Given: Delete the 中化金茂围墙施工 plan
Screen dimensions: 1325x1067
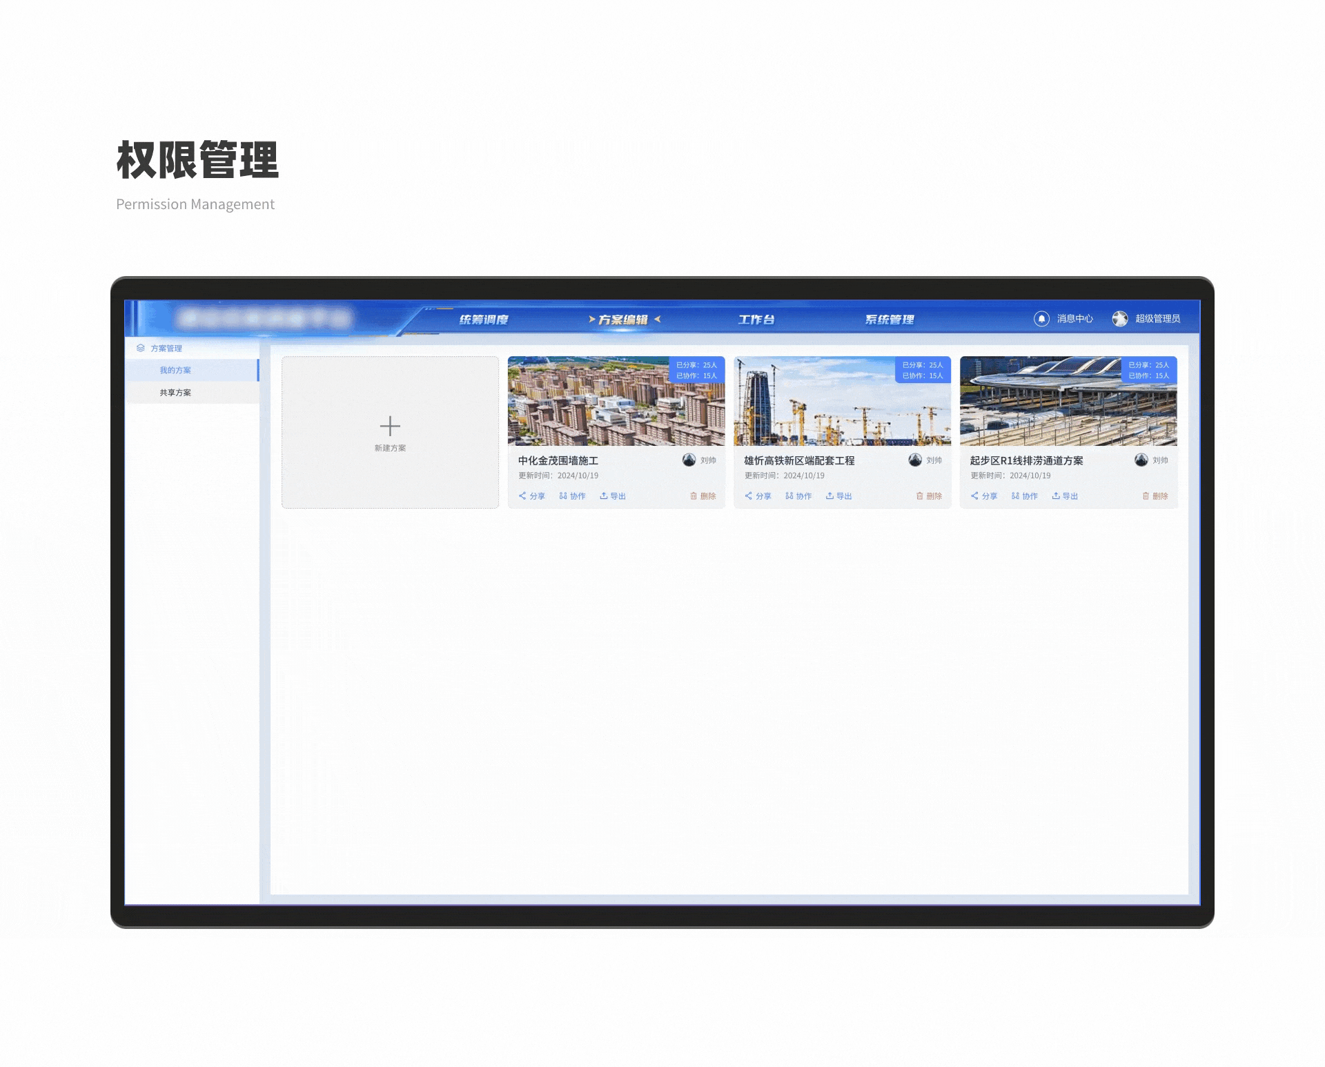Looking at the screenshot, I should pyautogui.click(x=703, y=496).
